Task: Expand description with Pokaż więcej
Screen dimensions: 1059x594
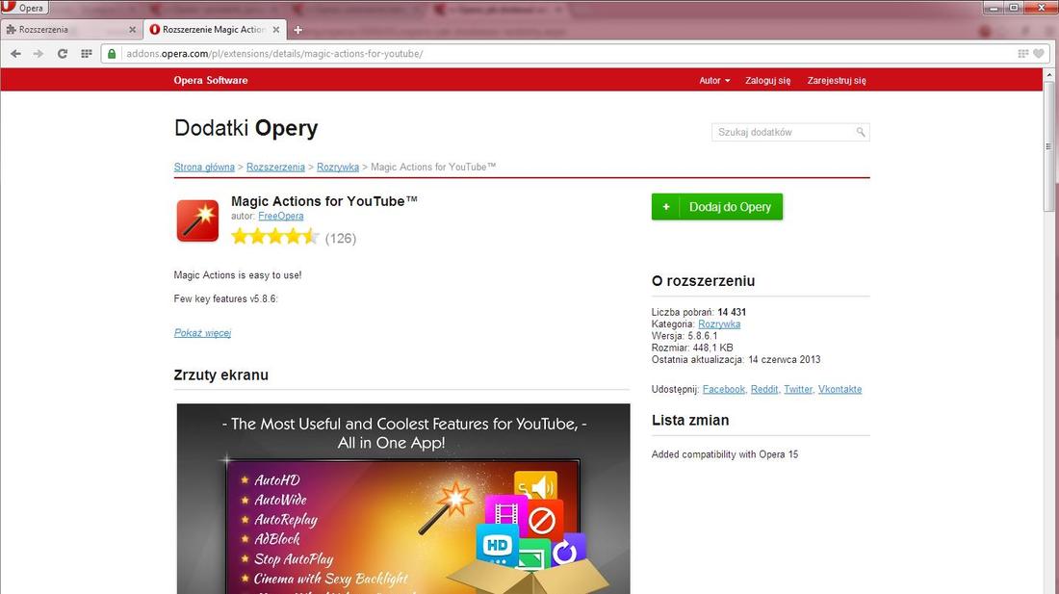Action: 202,333
